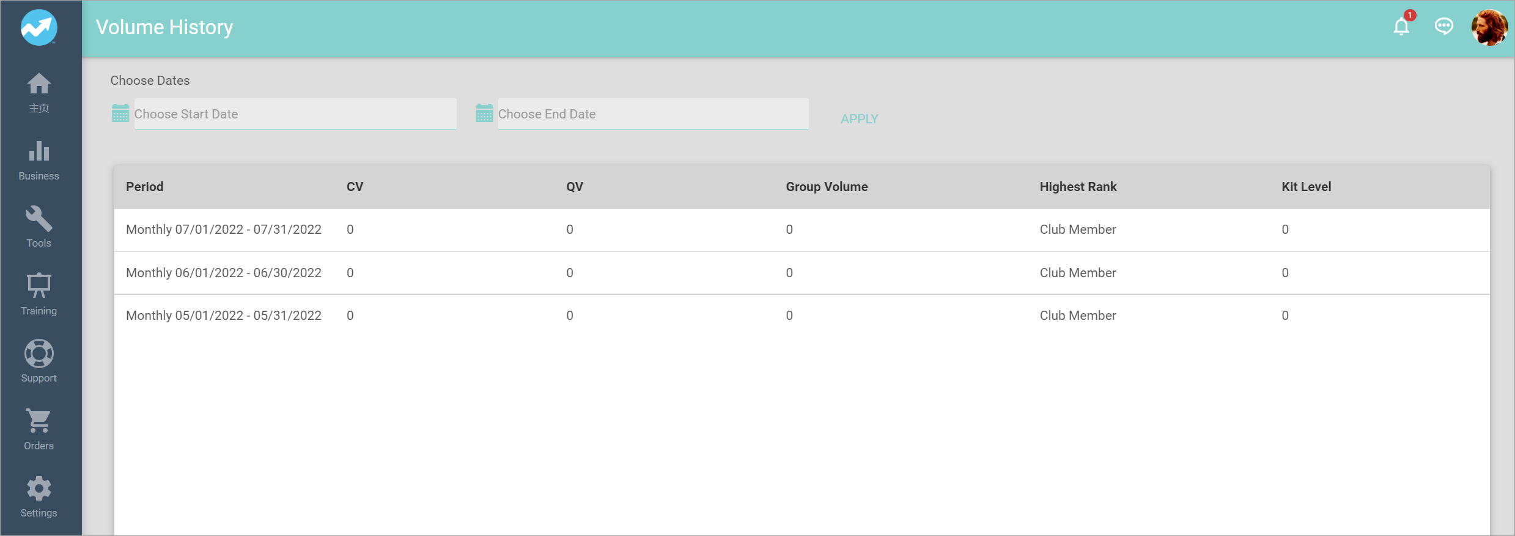This screenshot has width=1515, height=536.
Task: Click the start date calendar icon
Action: click(x=120, y=114)
